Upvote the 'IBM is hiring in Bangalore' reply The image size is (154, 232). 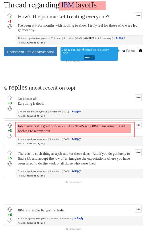[x=10, y=209]
